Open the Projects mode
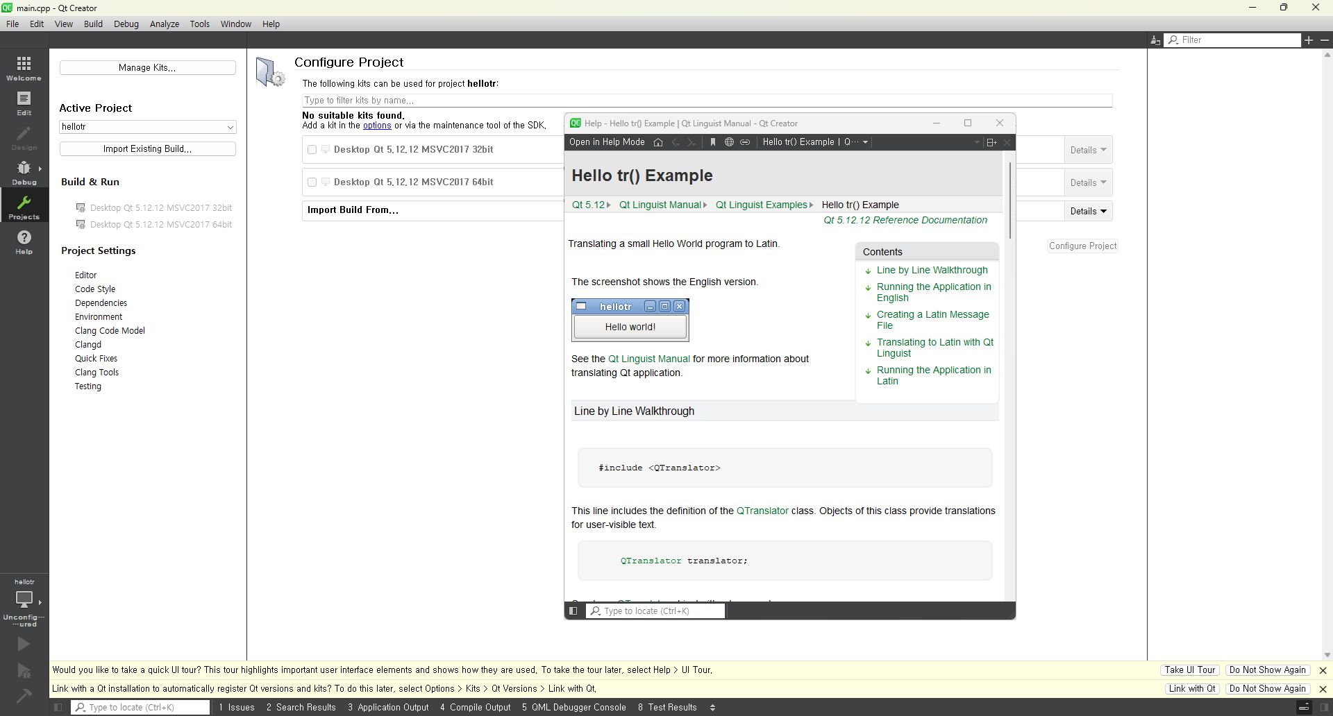The image size is (1333, 716). pyautogui.click(x=24, y=207)
